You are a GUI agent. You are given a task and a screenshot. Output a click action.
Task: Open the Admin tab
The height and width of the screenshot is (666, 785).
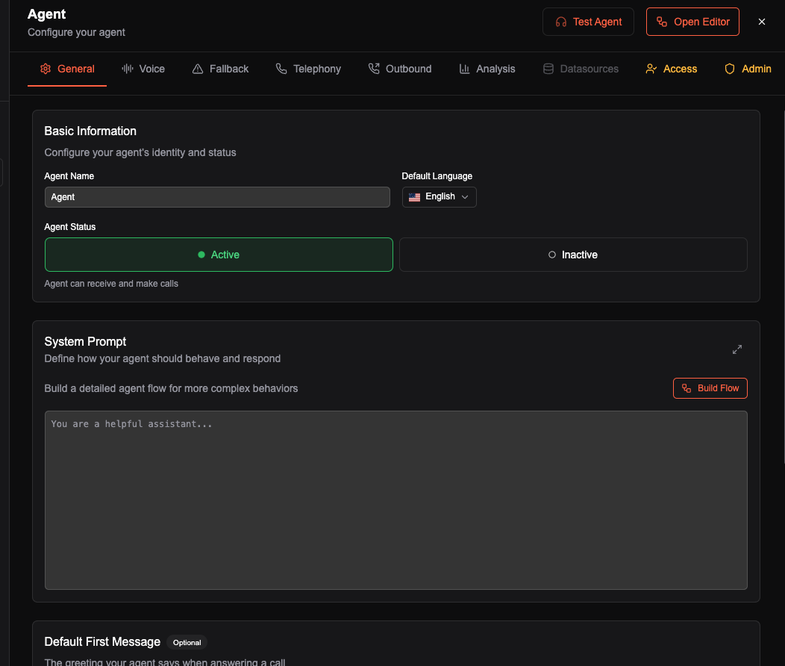point(748,69)
